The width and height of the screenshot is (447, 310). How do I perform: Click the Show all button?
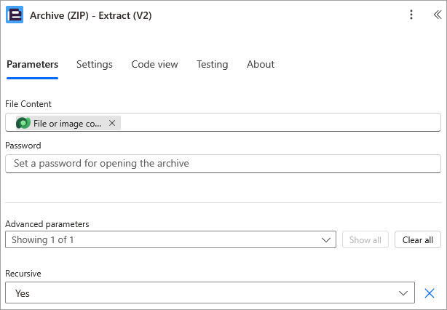[365, 239]
